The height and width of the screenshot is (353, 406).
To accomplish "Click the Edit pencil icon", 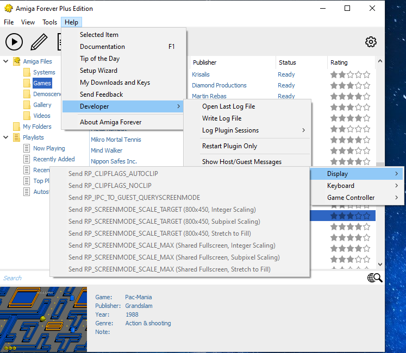I will [39, 42].
